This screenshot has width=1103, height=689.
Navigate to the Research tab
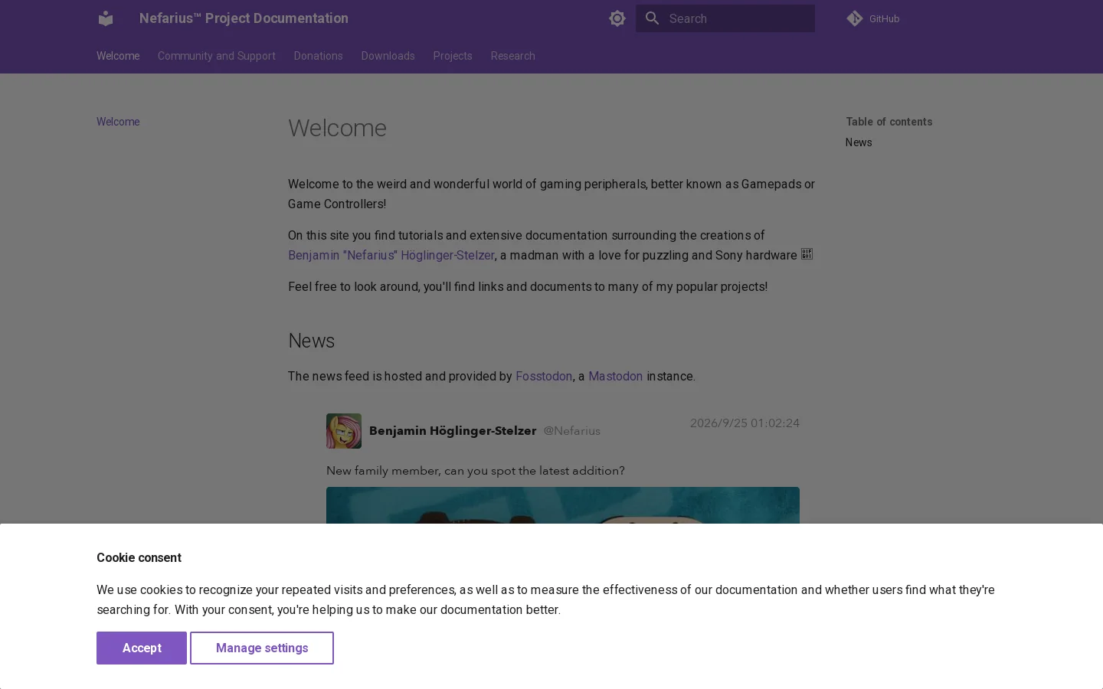tap(513, 56)
